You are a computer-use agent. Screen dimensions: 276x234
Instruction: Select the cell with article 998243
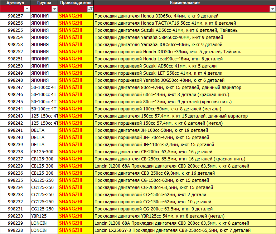click(x=15, y=116)
